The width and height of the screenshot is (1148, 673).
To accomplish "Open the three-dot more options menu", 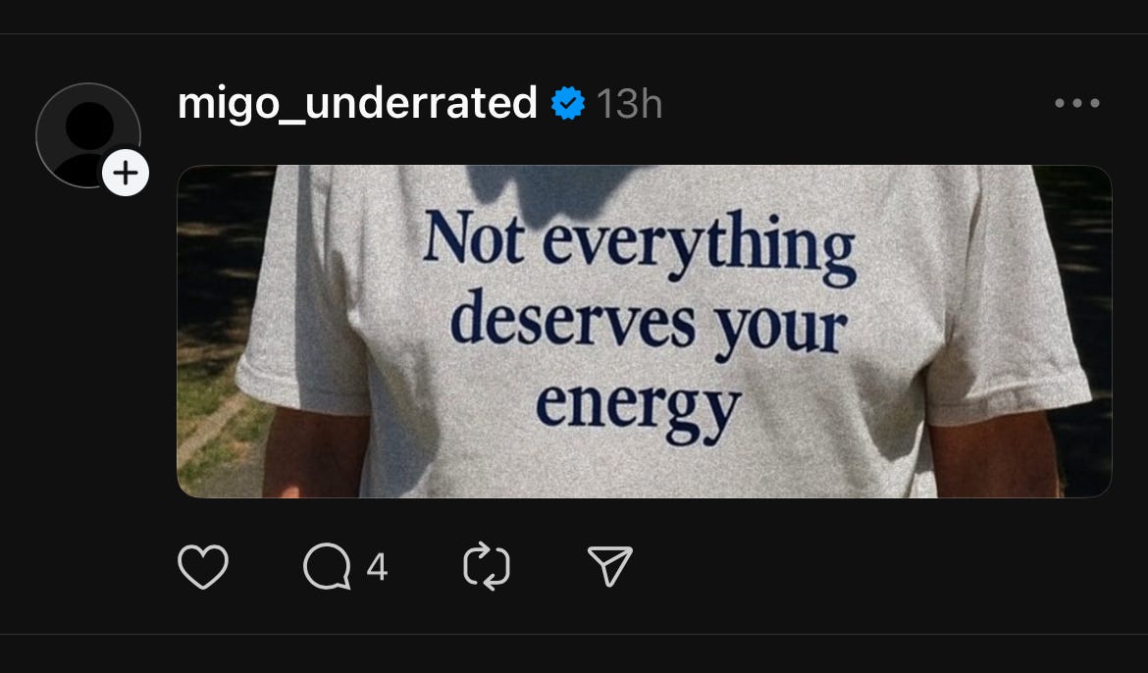I will point(1077,103).
